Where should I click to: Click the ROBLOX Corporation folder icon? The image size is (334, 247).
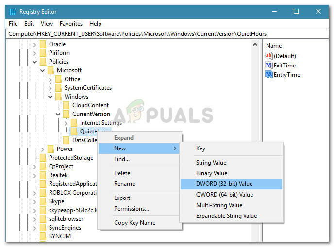(43, 193)
